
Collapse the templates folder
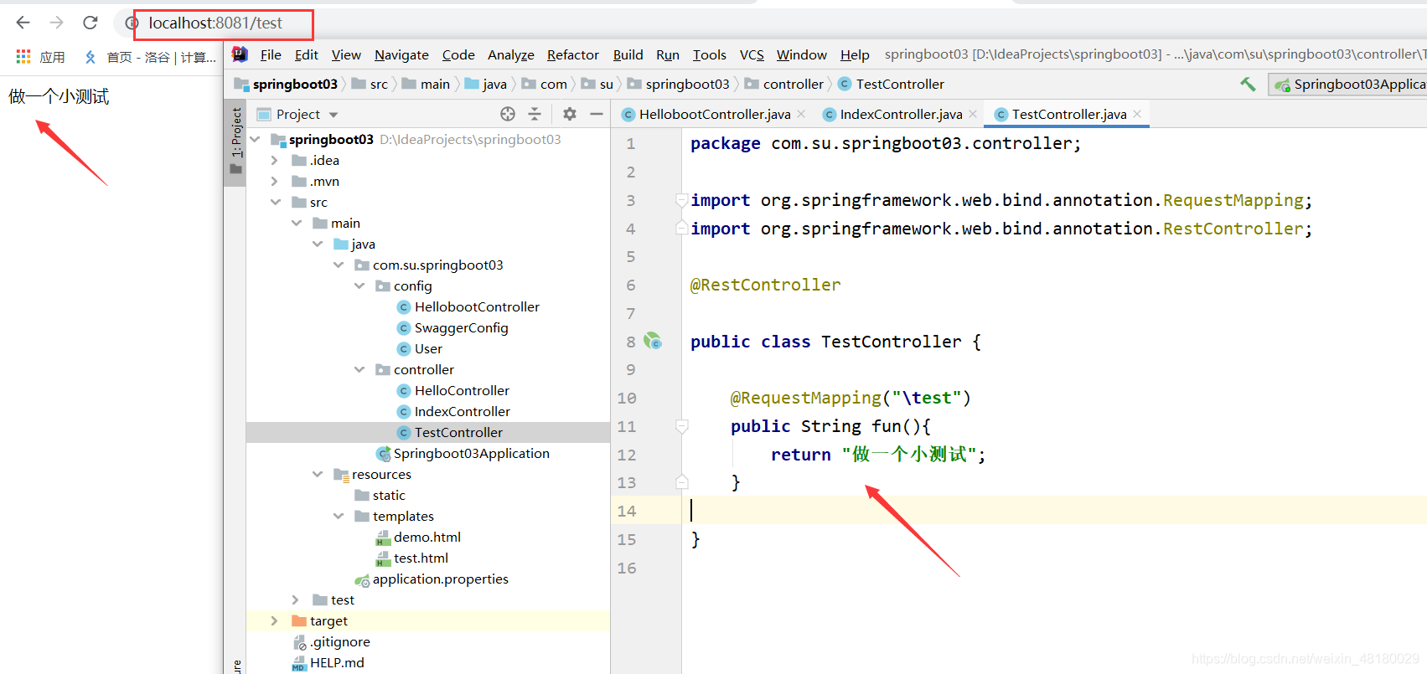coord(338,516)
